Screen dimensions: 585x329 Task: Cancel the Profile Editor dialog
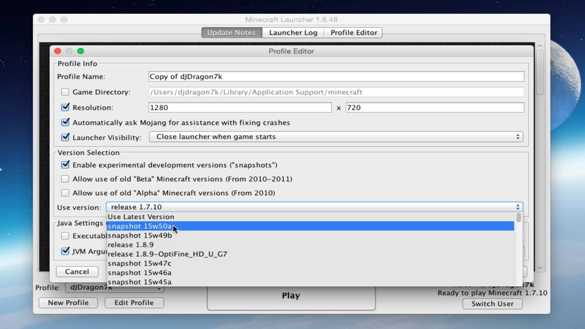point(77,271)
